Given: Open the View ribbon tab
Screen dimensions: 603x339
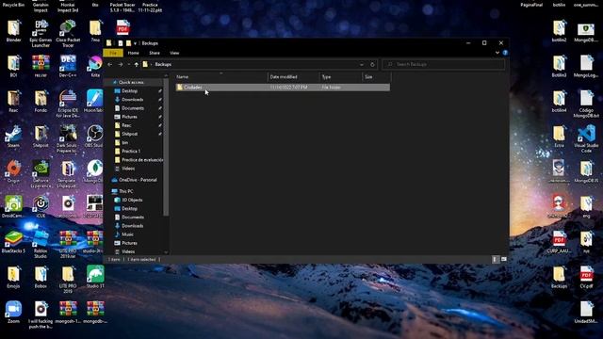Looking at the screenshot, I should (x=174, y=53).
